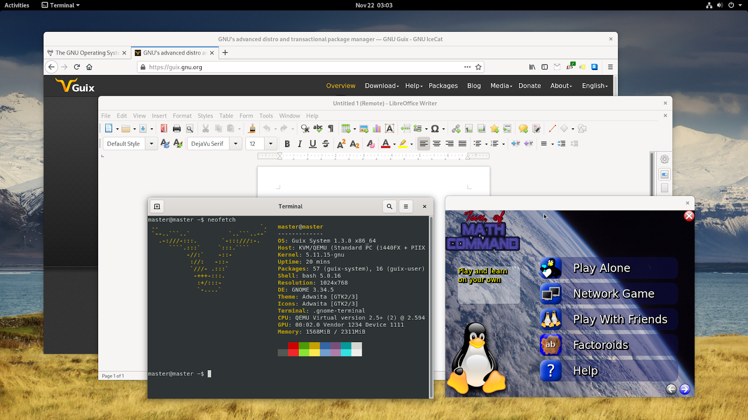Click Network Game in Tux Math
Viewport: 748px width, 420px height.
point(609,294)
